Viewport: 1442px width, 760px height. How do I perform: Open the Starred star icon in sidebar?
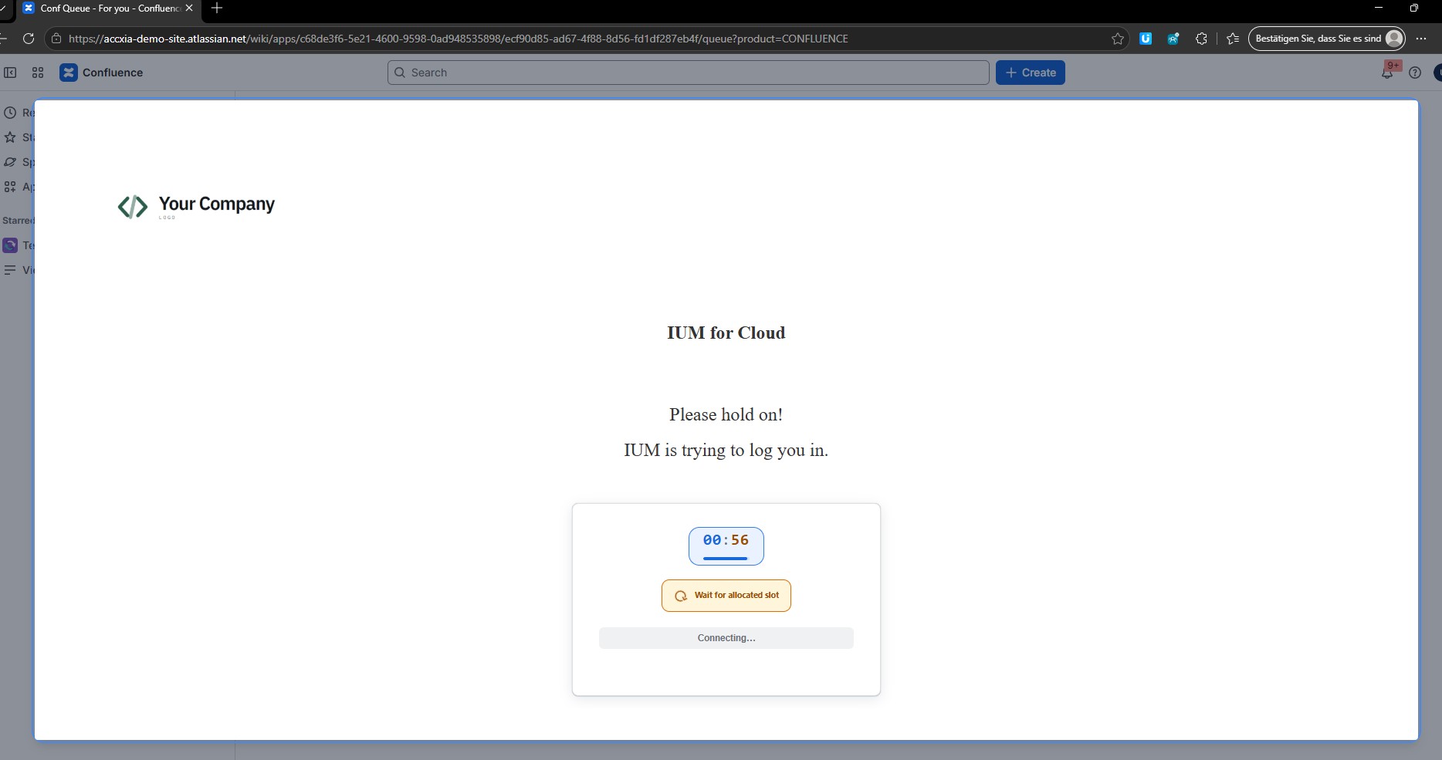(10, 137)
